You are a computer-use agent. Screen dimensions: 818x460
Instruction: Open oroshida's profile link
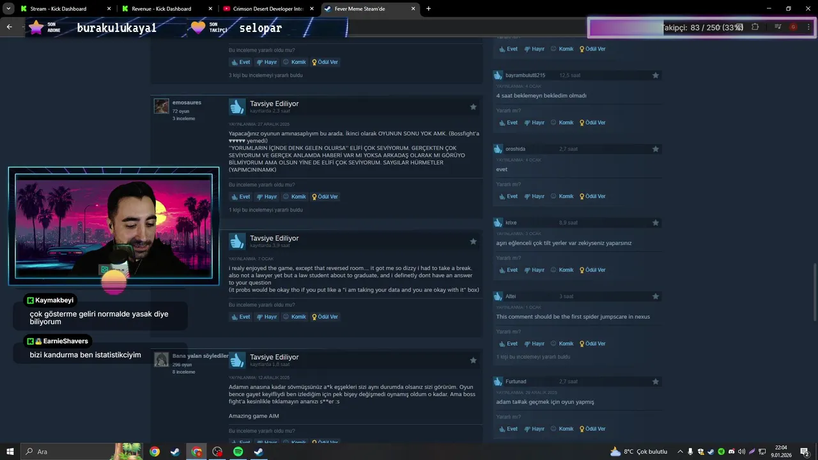click(515, 149)
